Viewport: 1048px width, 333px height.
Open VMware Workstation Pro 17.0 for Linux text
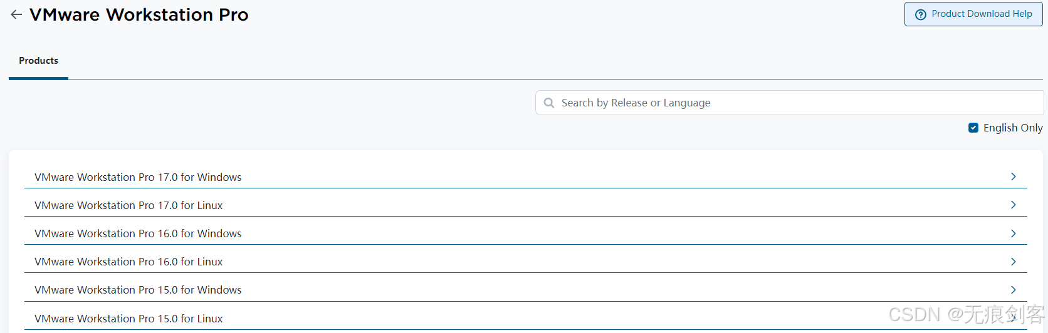[128, 205]
